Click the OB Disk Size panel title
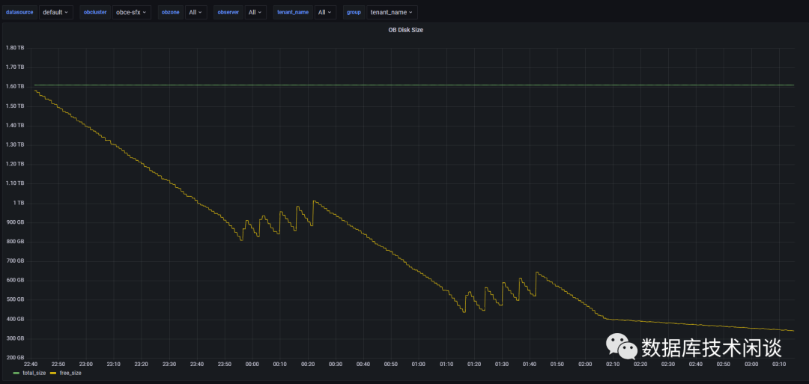This screenshot has width=809, height=384. [405, 30]
